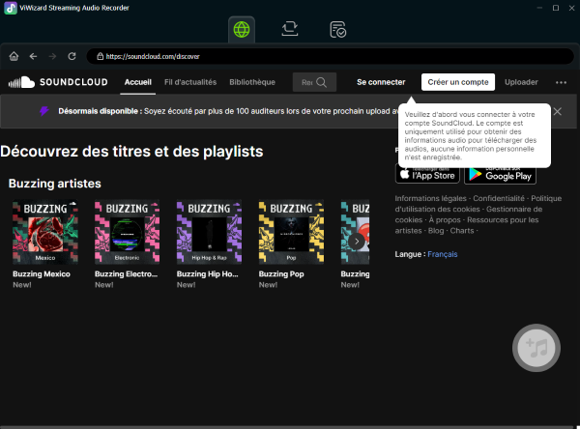Open the Ressources pour les artistes link

[467, 225]
